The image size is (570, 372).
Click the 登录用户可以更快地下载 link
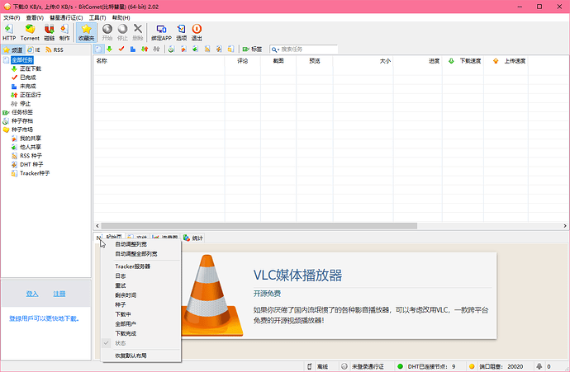44,318
